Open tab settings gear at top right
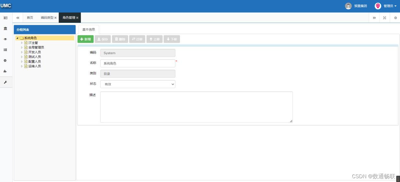 [x=395, y=18]
